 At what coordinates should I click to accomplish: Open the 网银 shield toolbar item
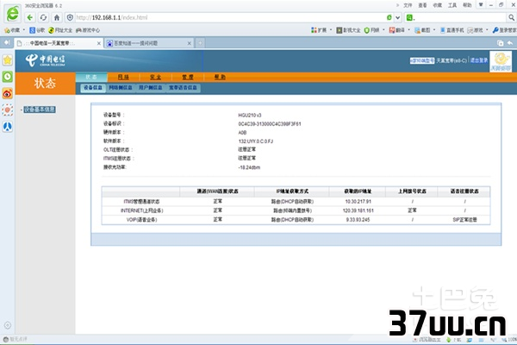click(371, 30)
